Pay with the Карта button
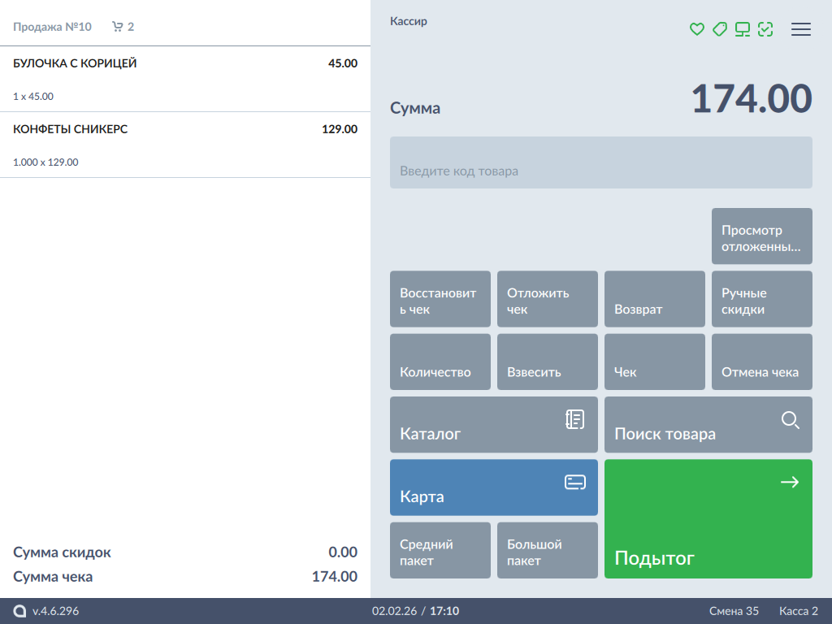The height and width of the screenshot is (624, 832). pos(493,487)
